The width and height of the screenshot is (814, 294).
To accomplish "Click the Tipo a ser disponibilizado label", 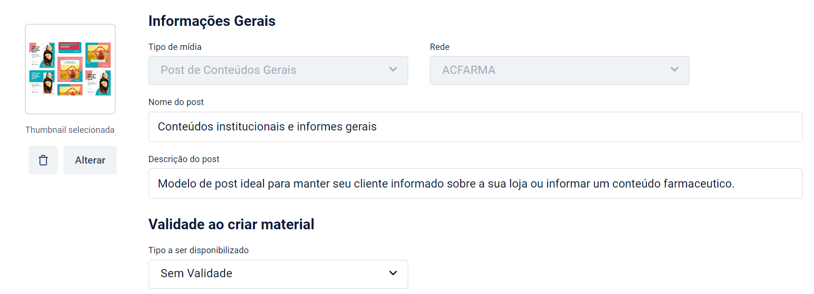I will (x=199, y=250).
